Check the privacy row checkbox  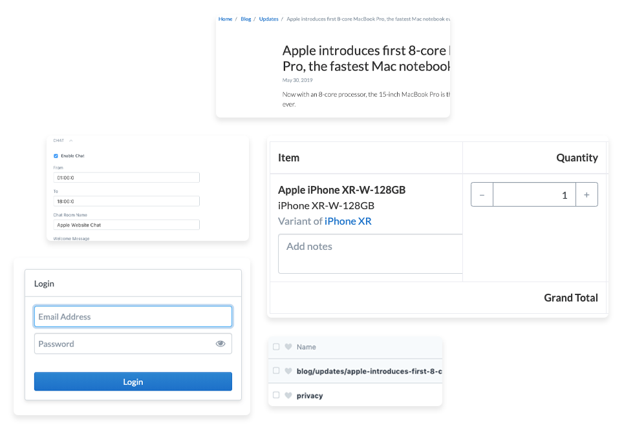[x=276, y=395]
